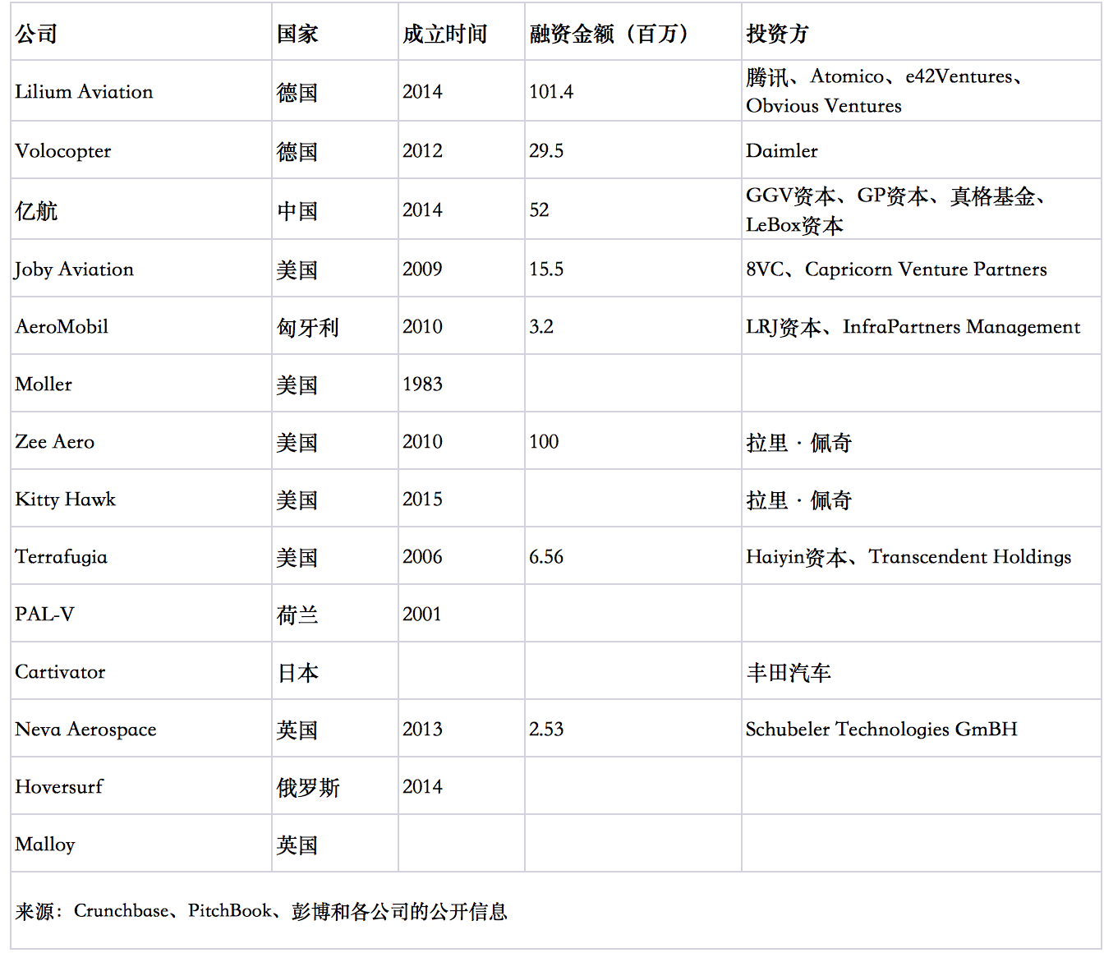The image size is (1104, 953).
Task: Click the 2.53 funding amount
Action: (545, 729)
